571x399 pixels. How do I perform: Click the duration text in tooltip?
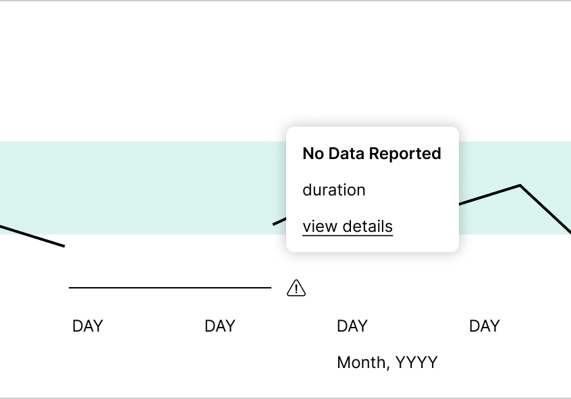(333, 190)
